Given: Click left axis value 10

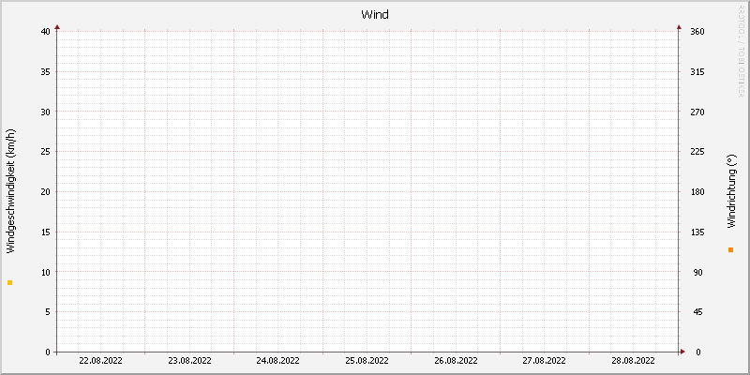Looking at the screenshot, I should (45, 272).
